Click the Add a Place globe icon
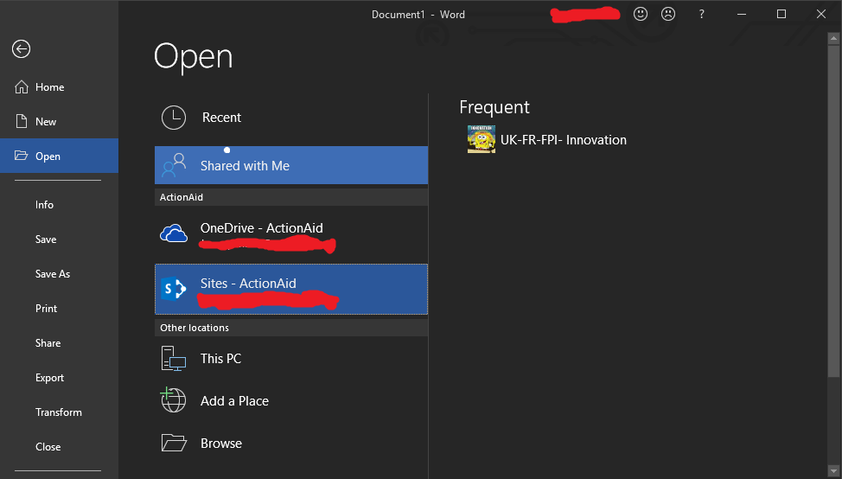The height and width of the screenshot is (479, 842). click(x=173, y=400)
